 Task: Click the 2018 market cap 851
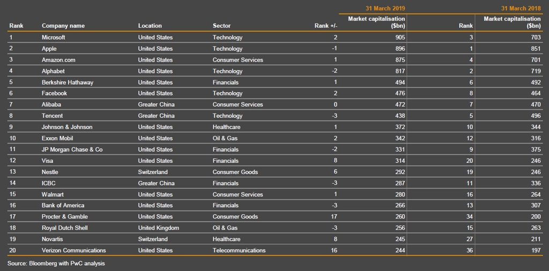click(536, 49)
